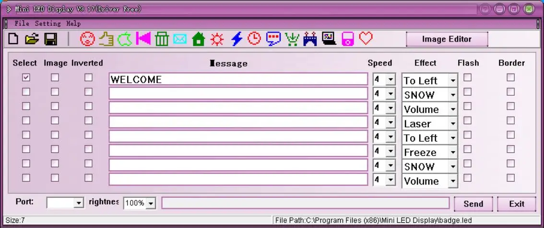Screen dimensions: 544x228
Task: Open the File menu
Action: coord(22,24)
